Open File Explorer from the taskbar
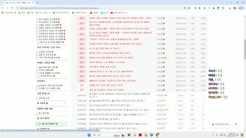The height and width of the screenshot is (138, 246). click(x=146, y=135)
